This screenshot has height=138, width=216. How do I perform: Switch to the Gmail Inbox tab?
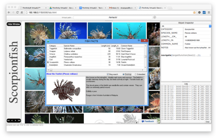(x=122, y=8)
